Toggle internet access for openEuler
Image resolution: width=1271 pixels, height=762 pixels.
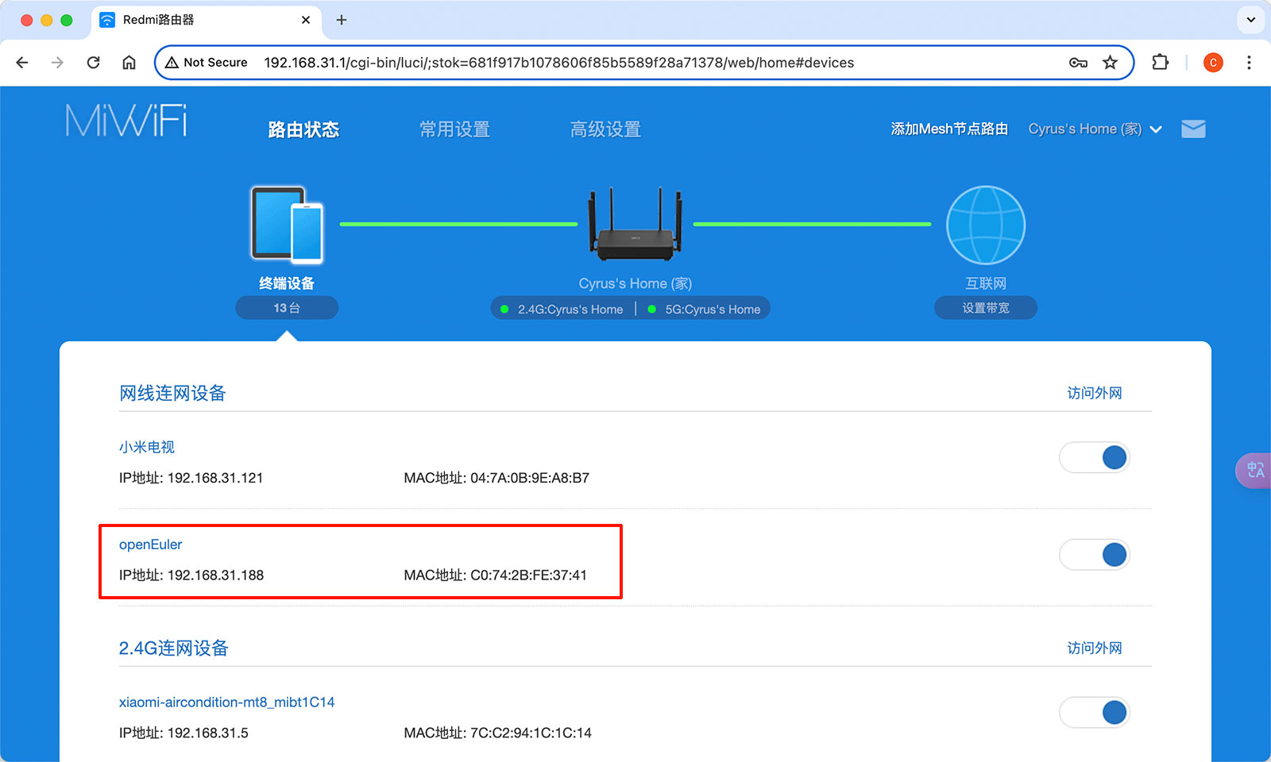1095,554
